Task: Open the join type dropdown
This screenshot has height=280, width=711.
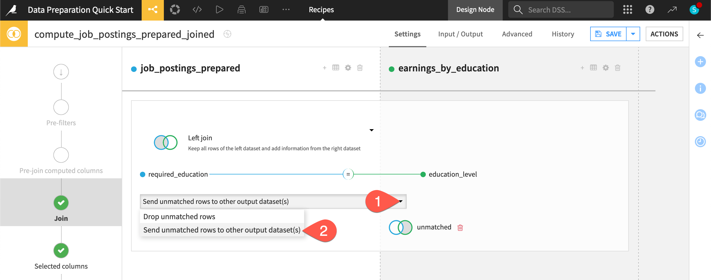Action: tap(371, 130)
